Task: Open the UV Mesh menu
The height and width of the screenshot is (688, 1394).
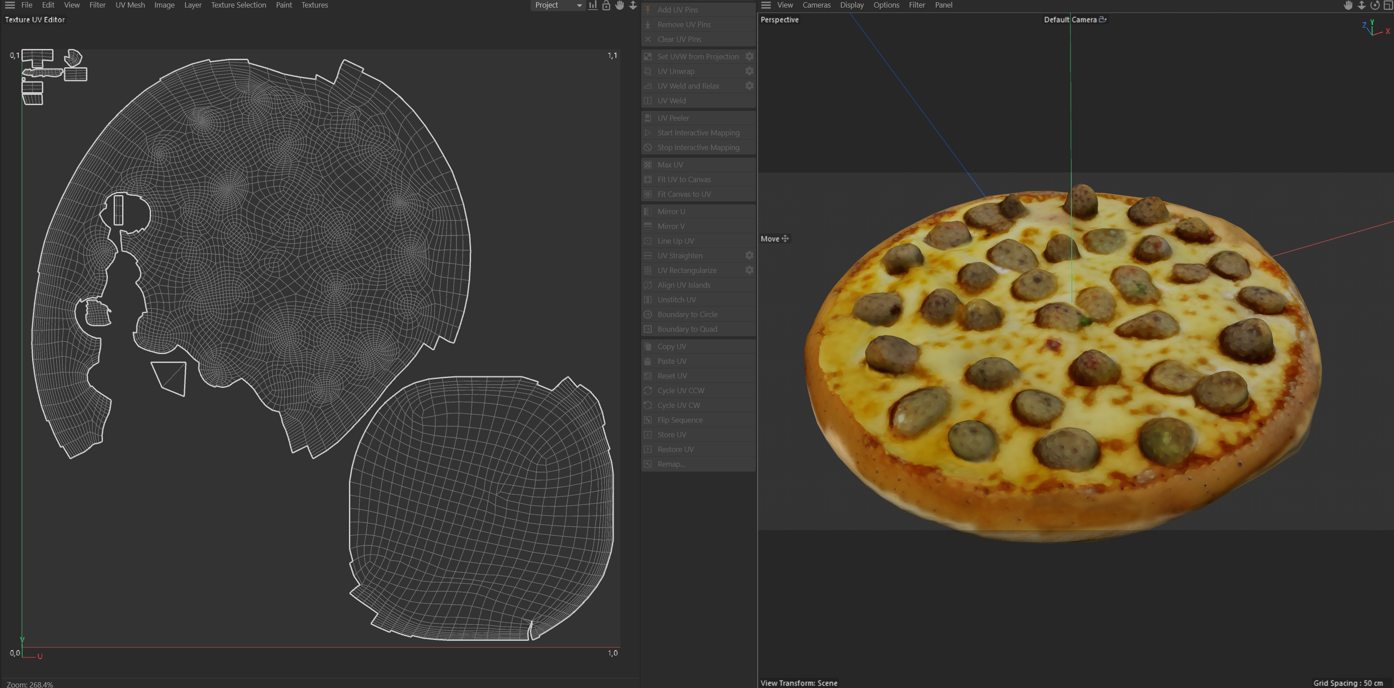Action: point(130,5)
